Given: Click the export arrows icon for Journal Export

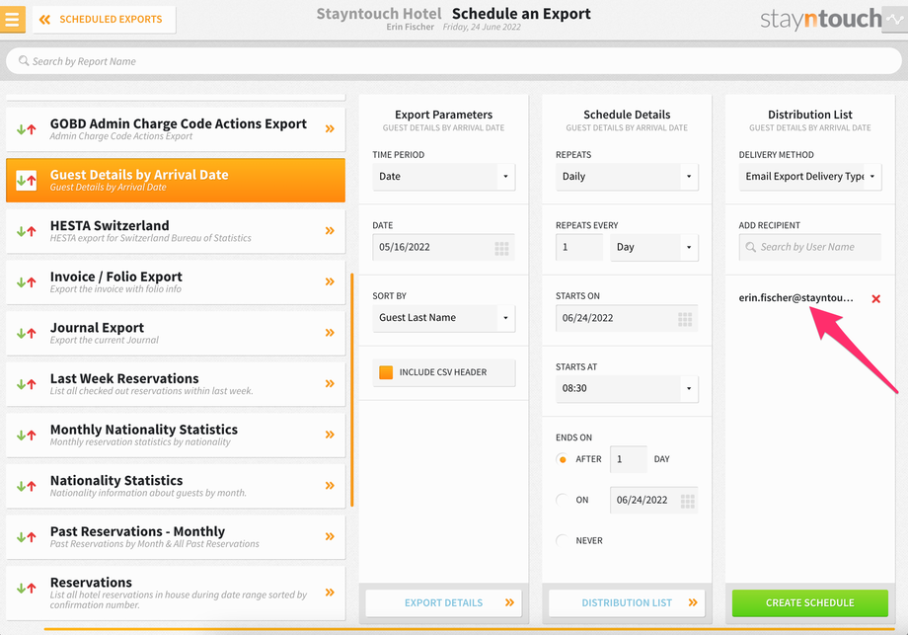Looking at the screenshot, I should (26, 333).
